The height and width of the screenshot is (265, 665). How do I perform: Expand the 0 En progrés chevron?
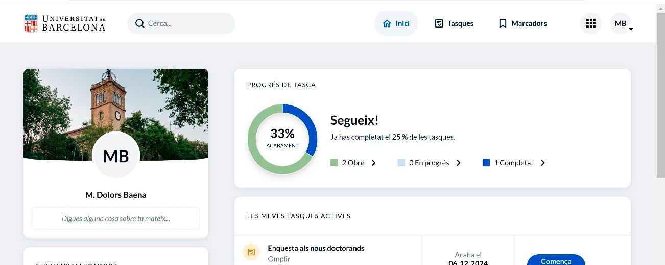pos(458,163)
